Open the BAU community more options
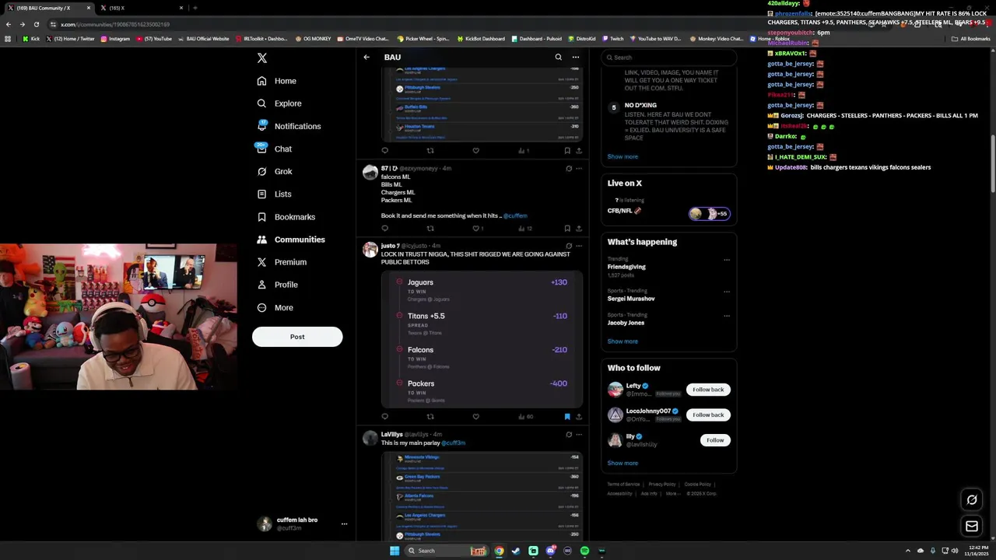This screenshot has width=996, height=560. 576,57
